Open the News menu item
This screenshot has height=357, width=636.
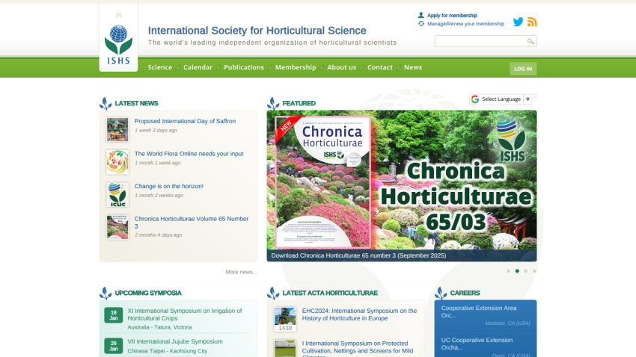pos(413,68)
